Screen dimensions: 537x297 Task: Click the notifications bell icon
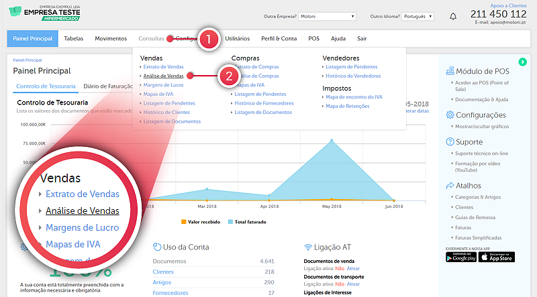453,16
